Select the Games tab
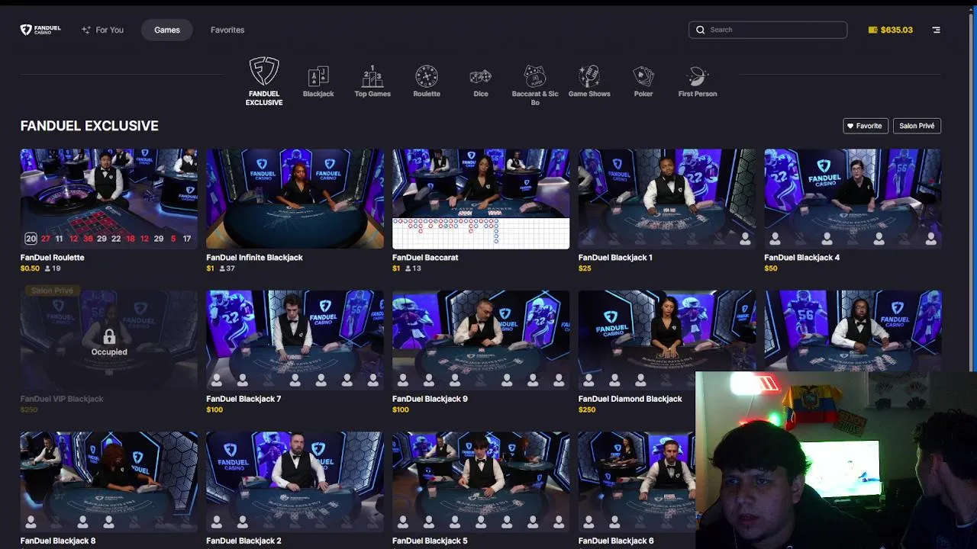The image size is (977, 549). (x=167, y=30)
